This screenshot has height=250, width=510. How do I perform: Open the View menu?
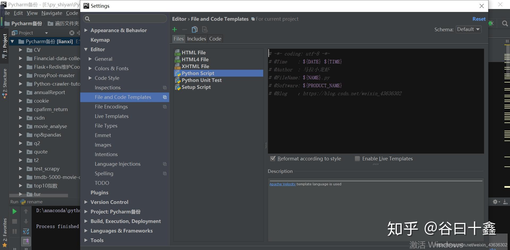coord(32,13)
